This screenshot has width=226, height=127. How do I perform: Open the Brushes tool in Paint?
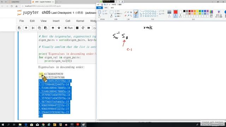[x=136, y=14]
